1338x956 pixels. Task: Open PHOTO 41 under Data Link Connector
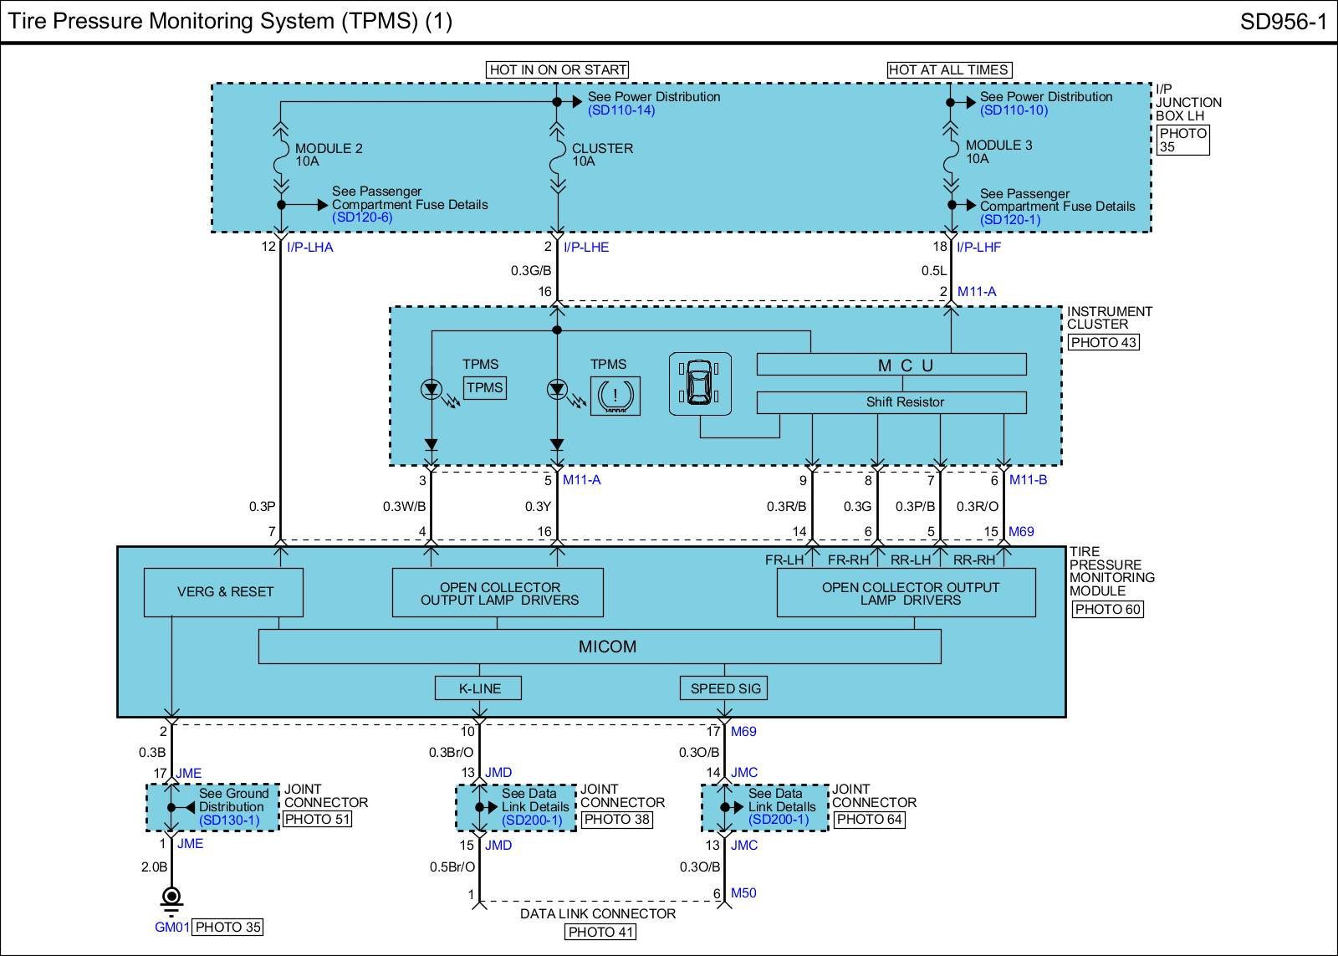click(x=600, y=932)
